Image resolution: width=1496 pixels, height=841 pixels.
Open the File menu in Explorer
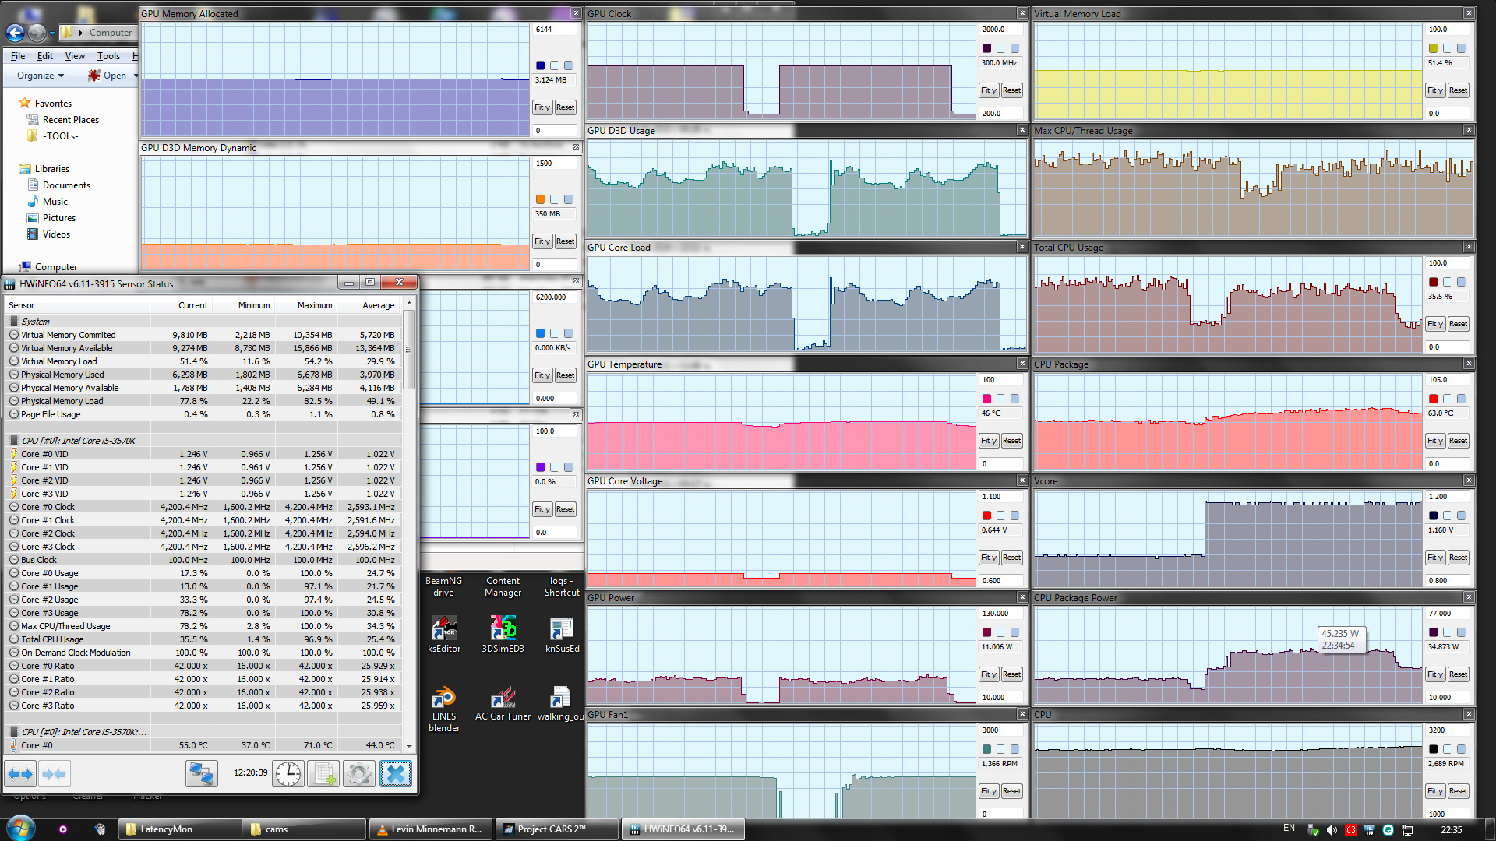click(x=18, y=56)
